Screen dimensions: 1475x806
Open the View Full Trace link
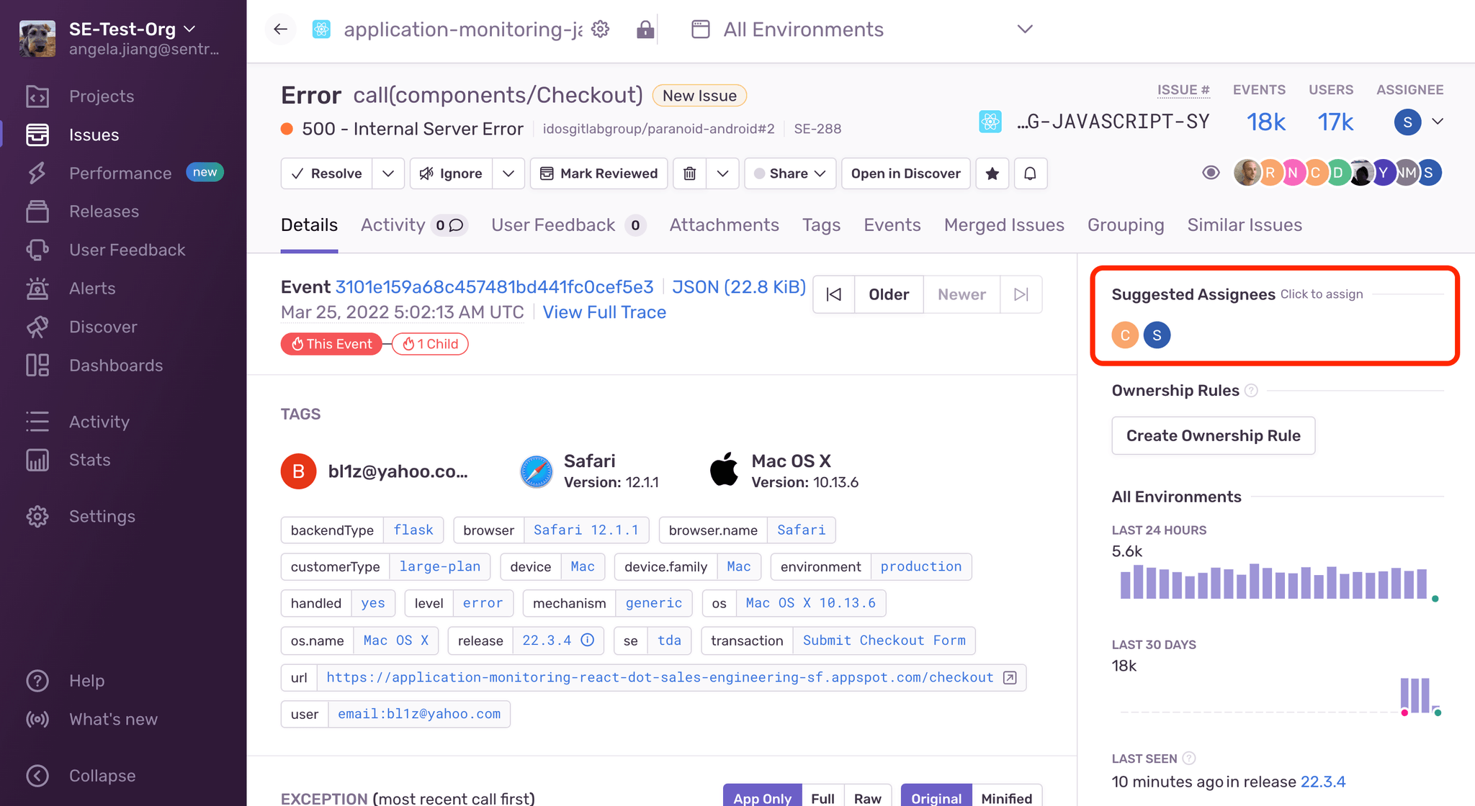[604, 312]
